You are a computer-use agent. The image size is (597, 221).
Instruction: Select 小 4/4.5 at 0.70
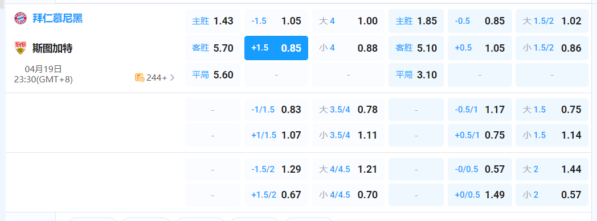click(x=349, y=195)
